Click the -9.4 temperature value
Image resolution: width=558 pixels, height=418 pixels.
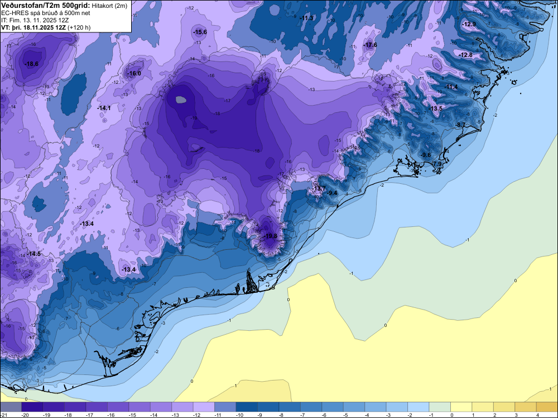331,193
